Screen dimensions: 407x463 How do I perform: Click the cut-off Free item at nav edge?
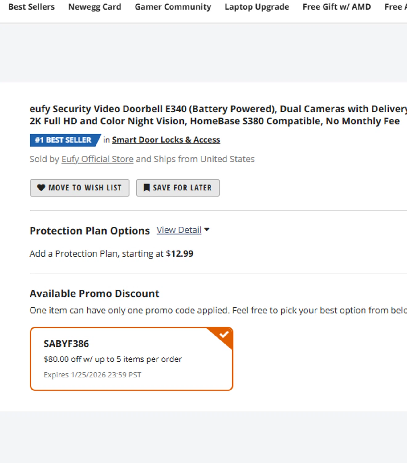396,7
